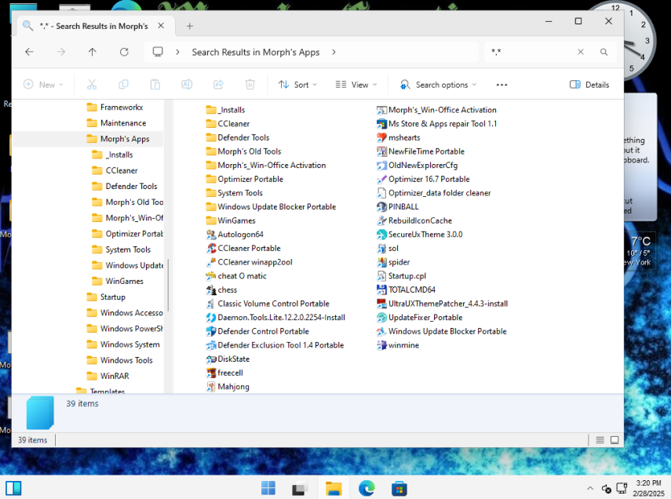
Task: Select Ms Store & Apps repair Tool 1.1
Action: tap(437, 124)
